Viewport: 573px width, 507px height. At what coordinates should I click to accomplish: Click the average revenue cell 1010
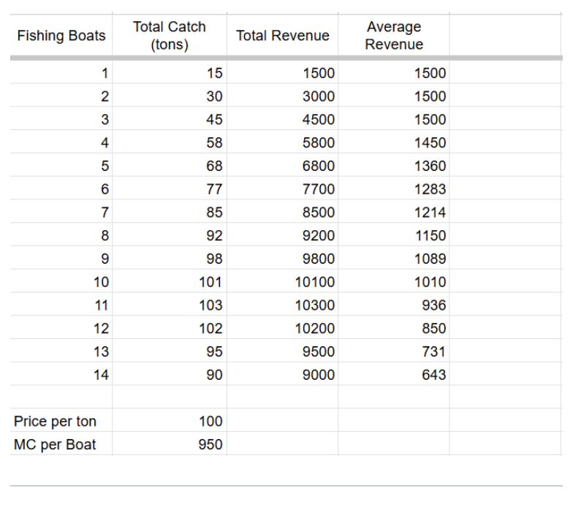coord(394,281)
